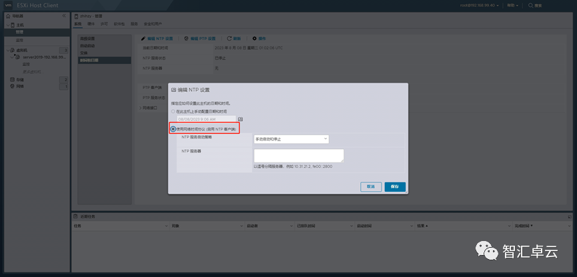Click the vm logo in header
Screen dimensions: 577x277
[8, 5]
